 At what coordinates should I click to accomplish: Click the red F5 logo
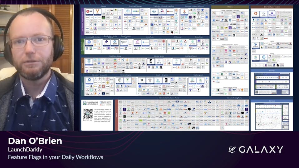pyautogui.click(x=164, y=41)
